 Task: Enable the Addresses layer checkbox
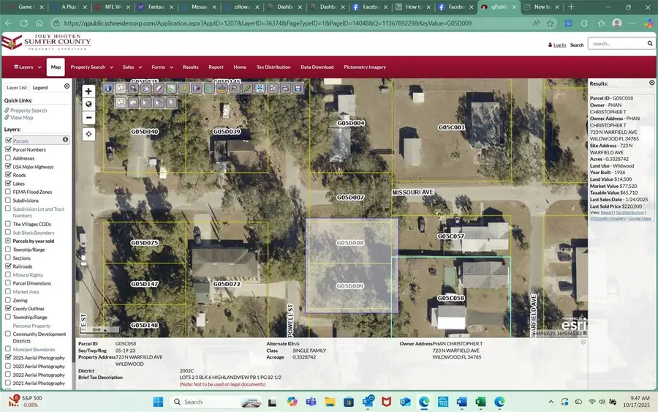click(8, 158)
